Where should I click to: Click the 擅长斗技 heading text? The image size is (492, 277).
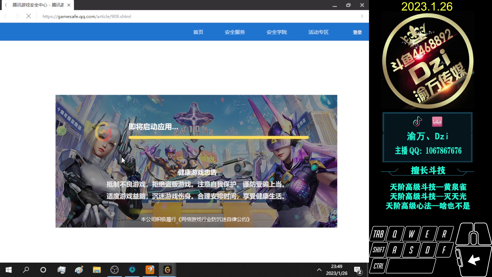click(428, 170)
